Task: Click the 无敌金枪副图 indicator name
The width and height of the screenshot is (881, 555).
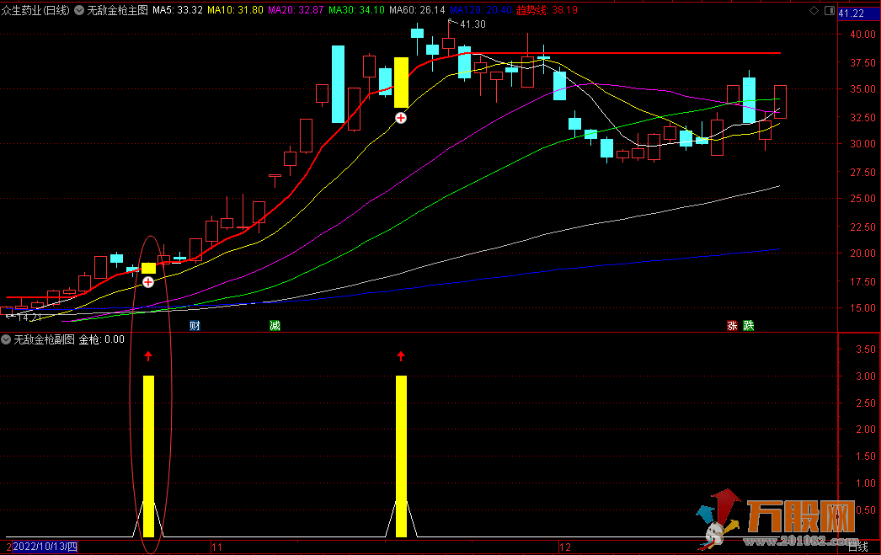Action: pyautogui.click(x=44, y=339)
